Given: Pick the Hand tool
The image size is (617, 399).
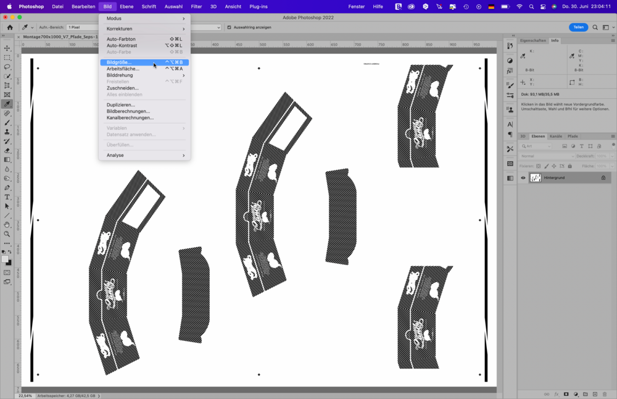Looking at the screenshot, I should [7, 225].
